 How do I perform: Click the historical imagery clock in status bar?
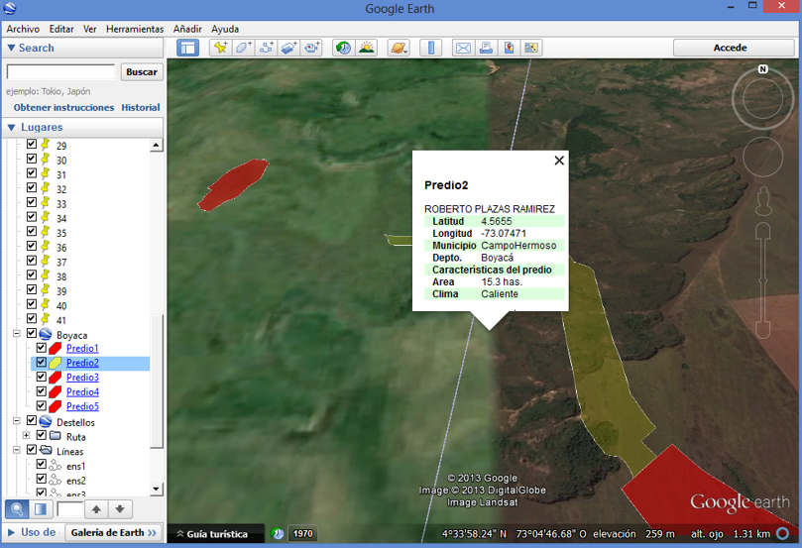click(278, 534)
